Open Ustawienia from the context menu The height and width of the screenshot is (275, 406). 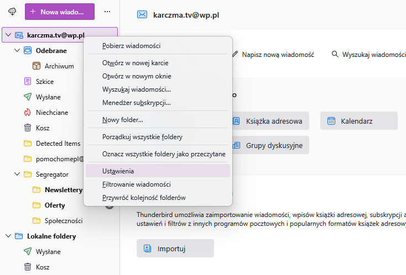(158, 171)
